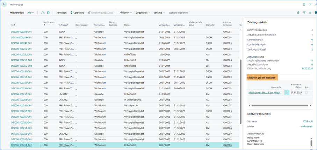Sort by the Status column header
The height and width of the screenshot is (150, 317).
coord(127,25)
